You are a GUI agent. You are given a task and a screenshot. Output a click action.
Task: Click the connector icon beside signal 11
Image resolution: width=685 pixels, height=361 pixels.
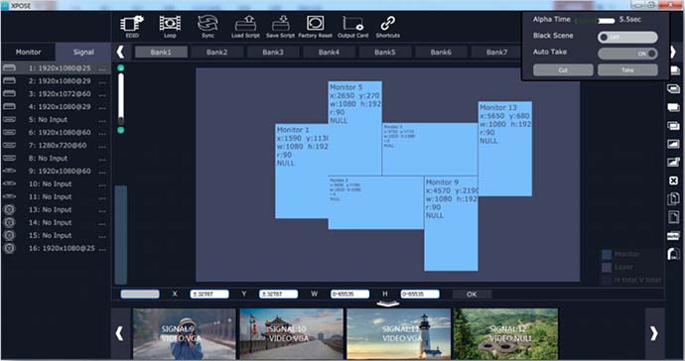9,196
